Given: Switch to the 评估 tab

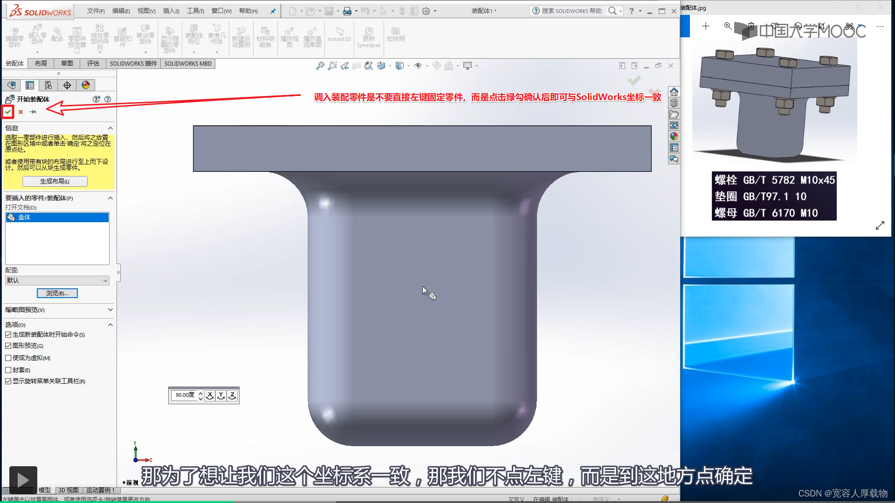Looking at the screenshot, I should (93, 63).
